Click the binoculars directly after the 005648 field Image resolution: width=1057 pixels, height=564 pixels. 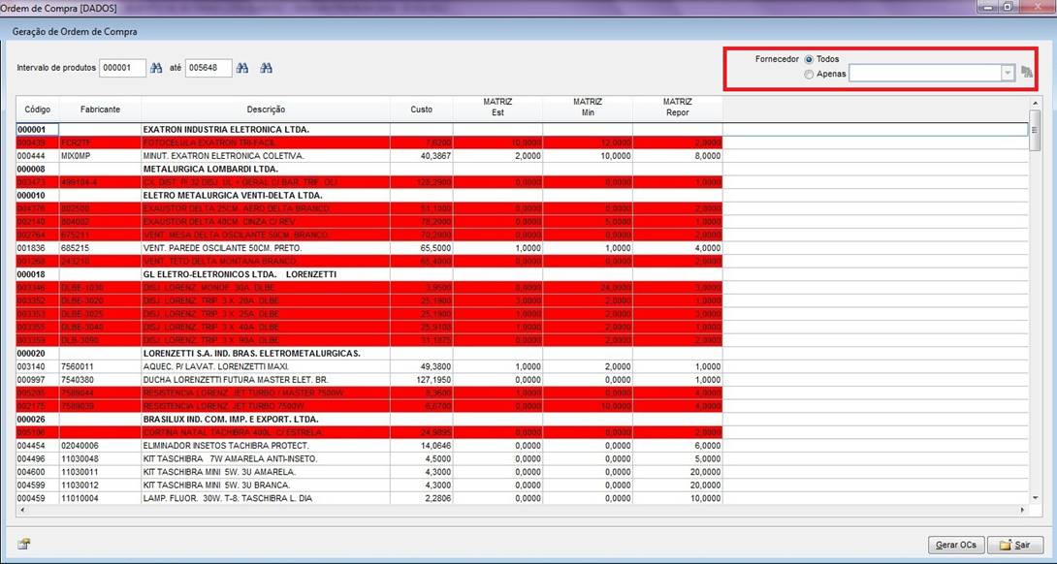click(242, 68)
